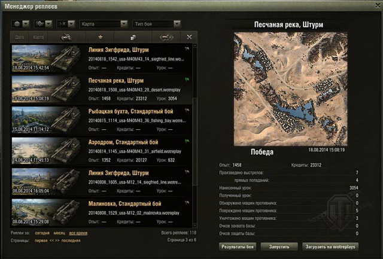The height and width of the screenshot is (259, 383).
Task: Click the Победа result label
Action: click(262, 152)
